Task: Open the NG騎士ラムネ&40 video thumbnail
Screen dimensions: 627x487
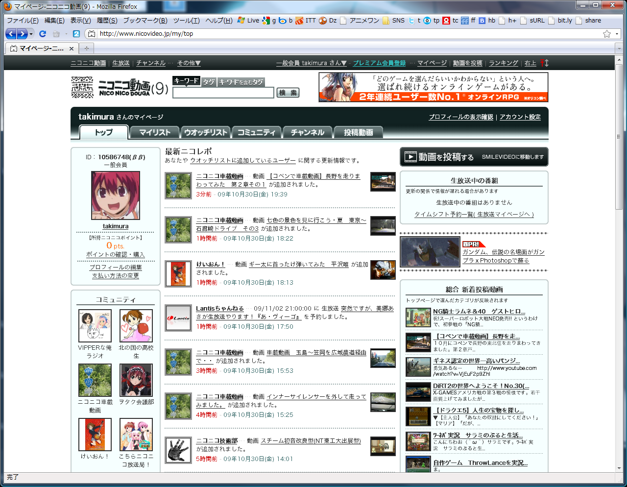Action: tap(418, 317)
